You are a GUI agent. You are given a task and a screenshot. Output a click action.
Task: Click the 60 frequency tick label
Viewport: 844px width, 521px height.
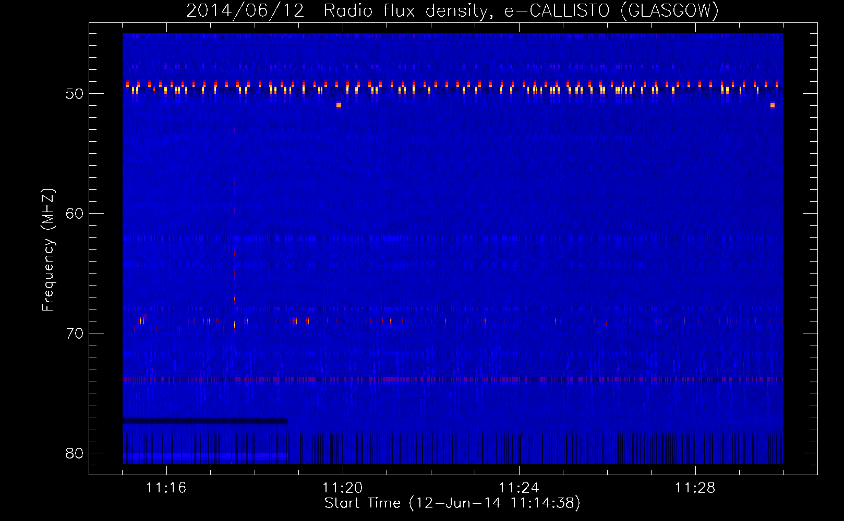(x=75, y=214)
